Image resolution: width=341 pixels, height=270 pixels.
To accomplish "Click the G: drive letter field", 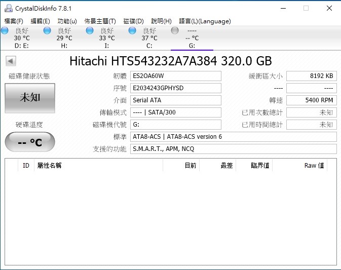I will [176, 125].
